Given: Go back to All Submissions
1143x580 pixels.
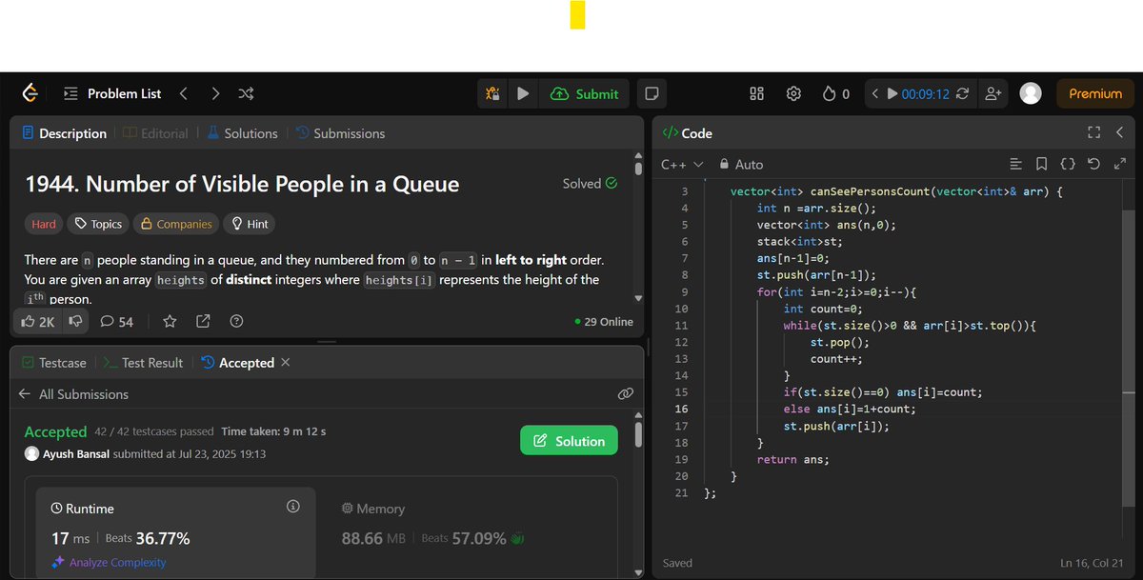Looking at the screenshot, I should (73, 394).
